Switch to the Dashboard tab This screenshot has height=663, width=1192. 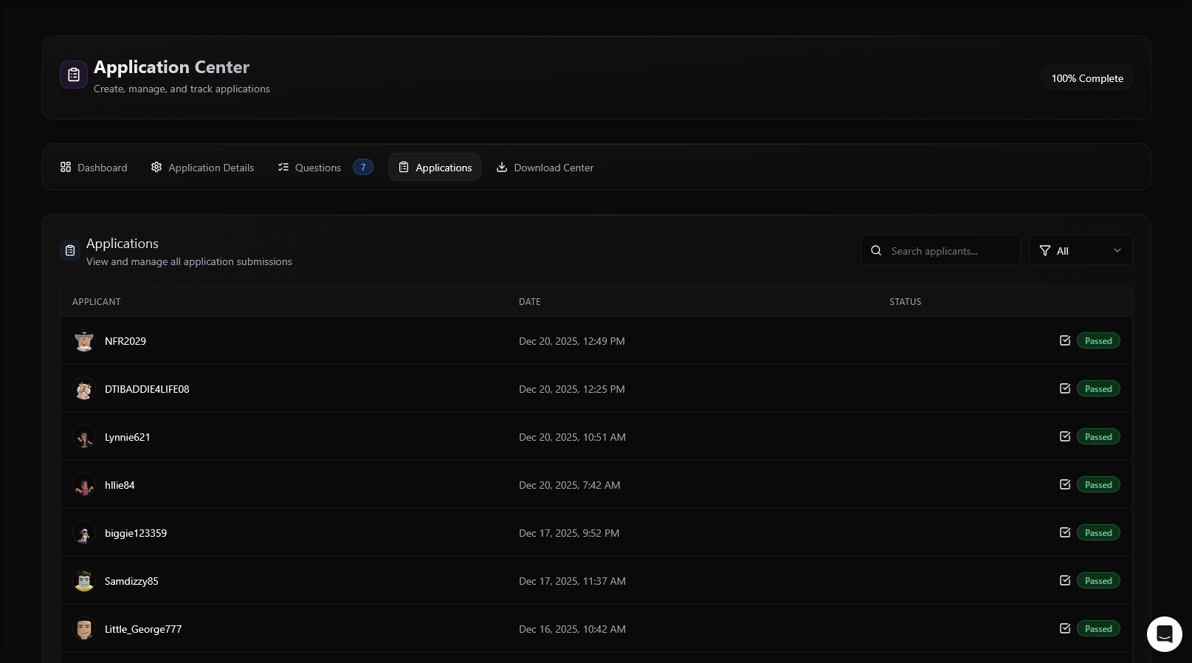(x=94, y=168)
